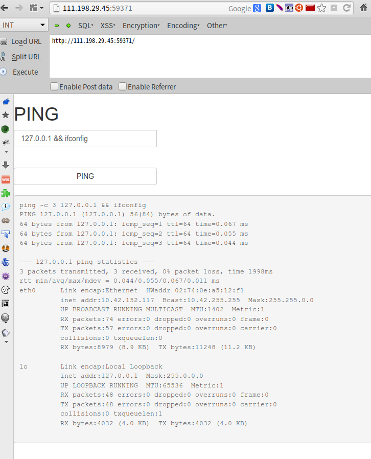This screenshot has width=371, height=459.
Task: Click the bookmark star icon in address bar
Action: click(x=321, y=8)
